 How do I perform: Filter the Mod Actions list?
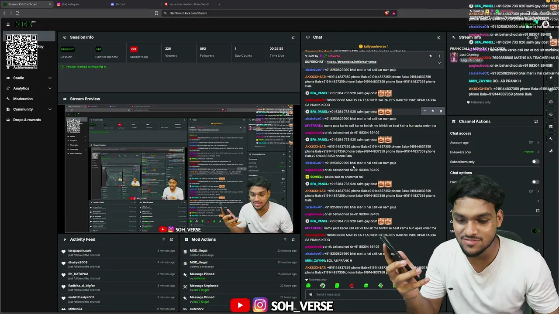(285, 239)
